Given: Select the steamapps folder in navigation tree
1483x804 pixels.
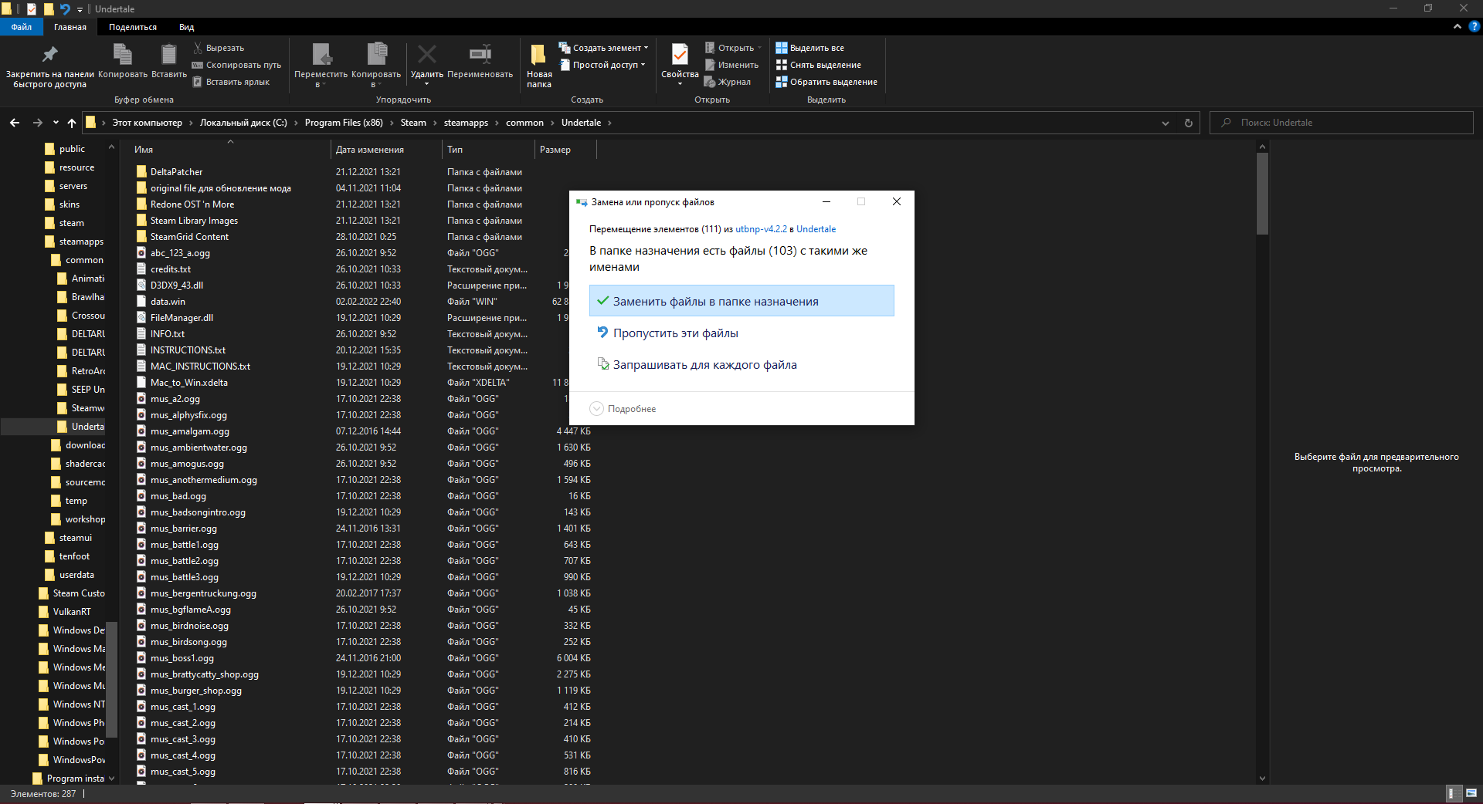Looking at the screenshot, I should pyautogui.click(x=81, y=242).
